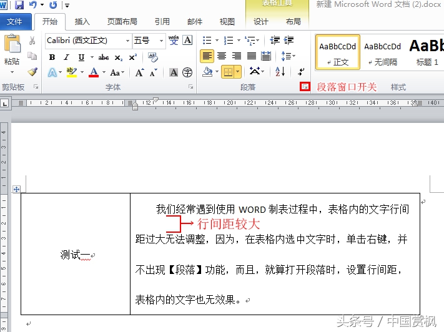Switch to the 页面布局 tab
Viewport: 444px width, 332px height.
(x=122, y=21)
